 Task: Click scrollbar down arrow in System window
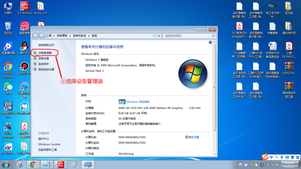click(x=214, y=154)
